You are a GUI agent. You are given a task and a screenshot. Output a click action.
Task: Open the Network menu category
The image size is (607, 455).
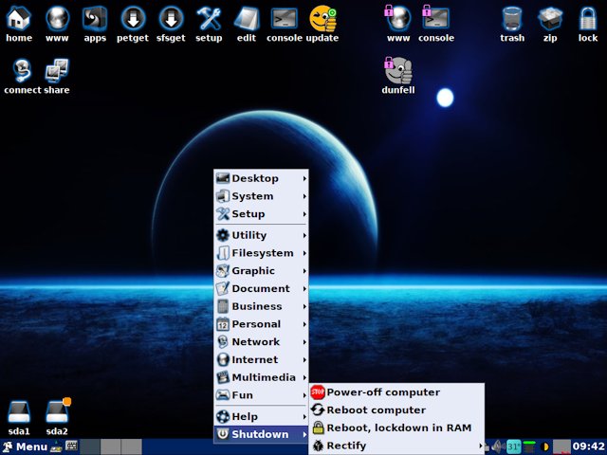[x=261, y=342]
